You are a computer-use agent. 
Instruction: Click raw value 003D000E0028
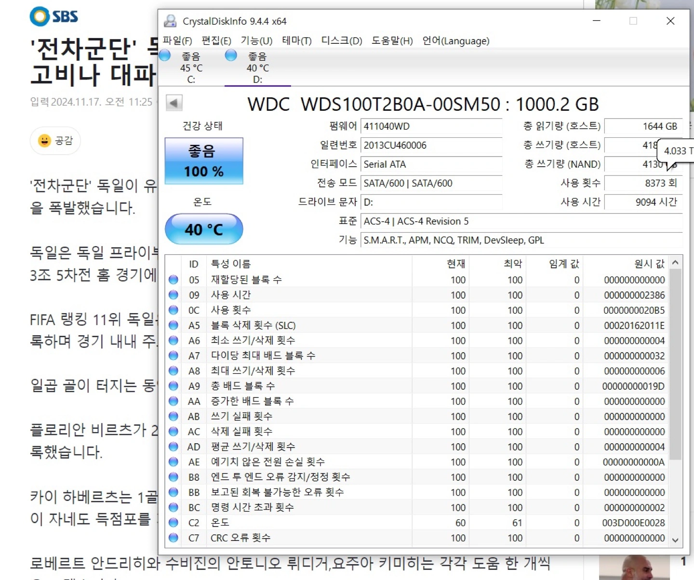pyautogui.click(x=633, y=523)
